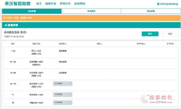Click the exam title 高考模拟测验-测试2
The image size is (181, 109).
pyautogui.click(x=15, y=32)
